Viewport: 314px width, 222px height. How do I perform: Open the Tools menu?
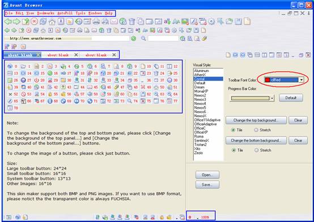80,13
